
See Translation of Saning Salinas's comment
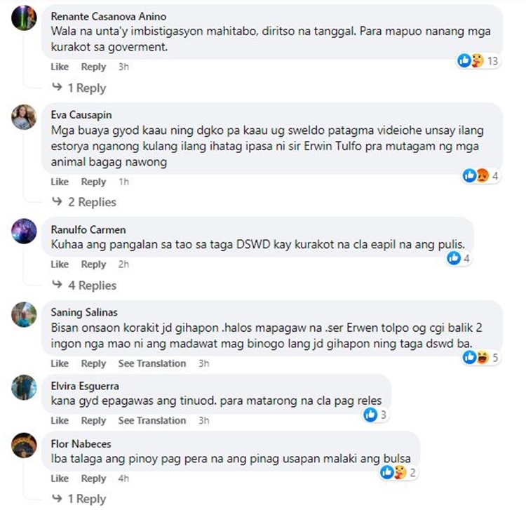tap(152, 363)
